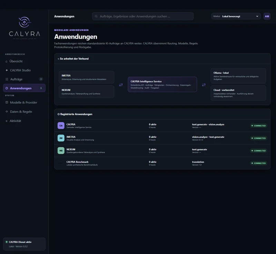Click the CA app badge icon

pyautogui.click(x=61, y=125)
